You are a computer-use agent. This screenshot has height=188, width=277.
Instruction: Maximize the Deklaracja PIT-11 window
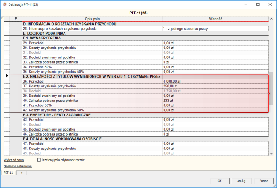(x=258, y=4)
